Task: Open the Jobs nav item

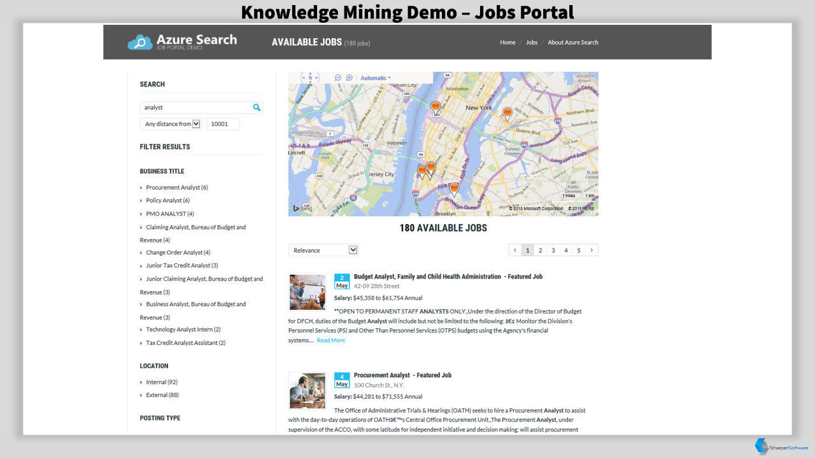Action: point(532,43)
